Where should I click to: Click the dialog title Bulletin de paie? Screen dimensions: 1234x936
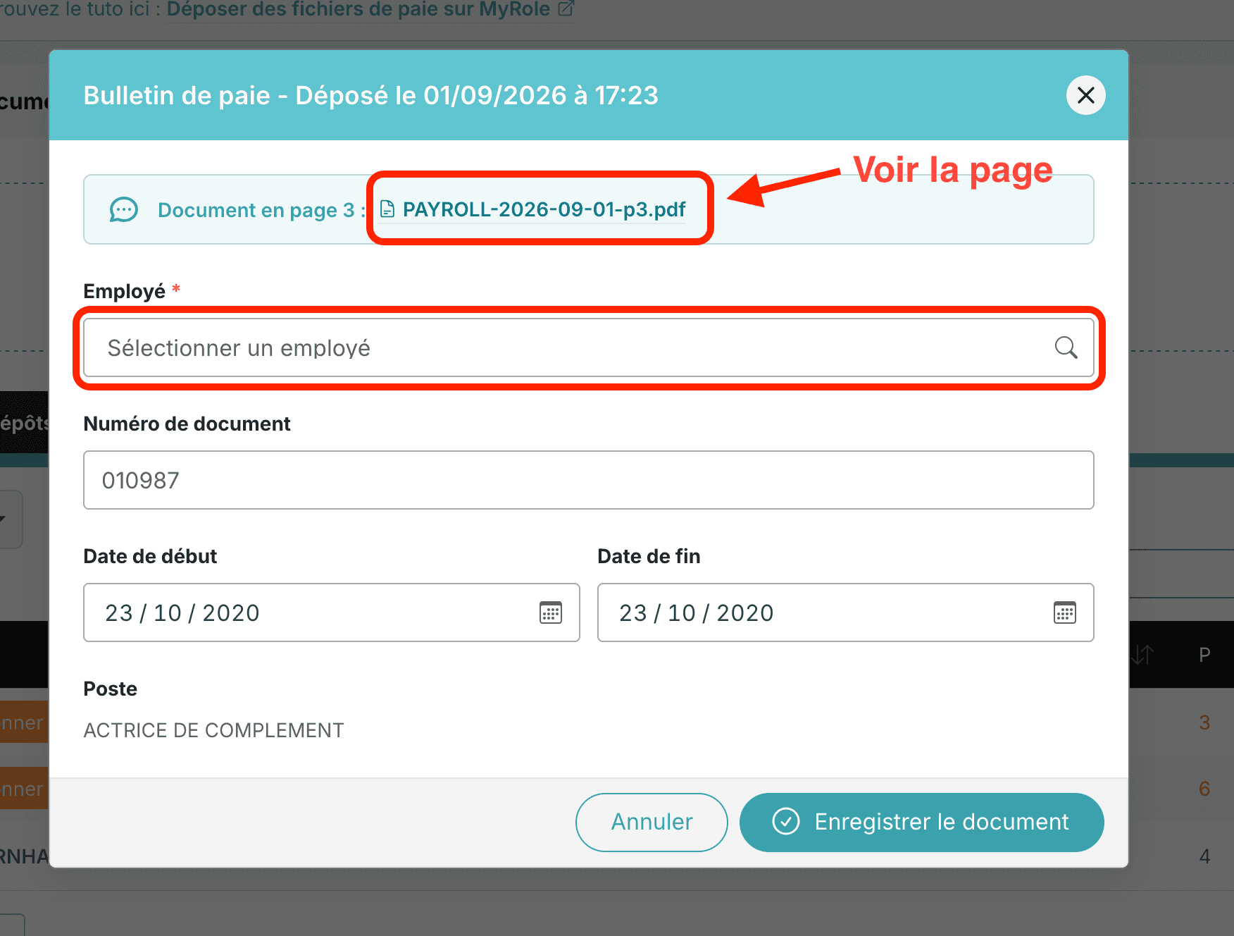370,95
